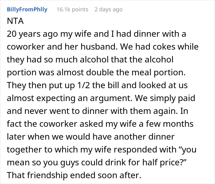Open BillyFromPhlly's user profile
The image size is (215, 184).
[x=27, y=9]
